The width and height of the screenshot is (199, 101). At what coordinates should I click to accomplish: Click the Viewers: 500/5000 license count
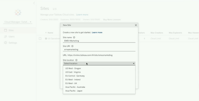(91, 20)
